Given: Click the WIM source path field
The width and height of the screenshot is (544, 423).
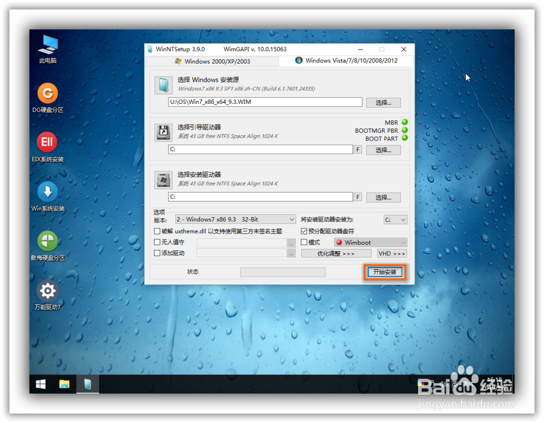Looking at the screenshot, I should (x=265, y=102).
